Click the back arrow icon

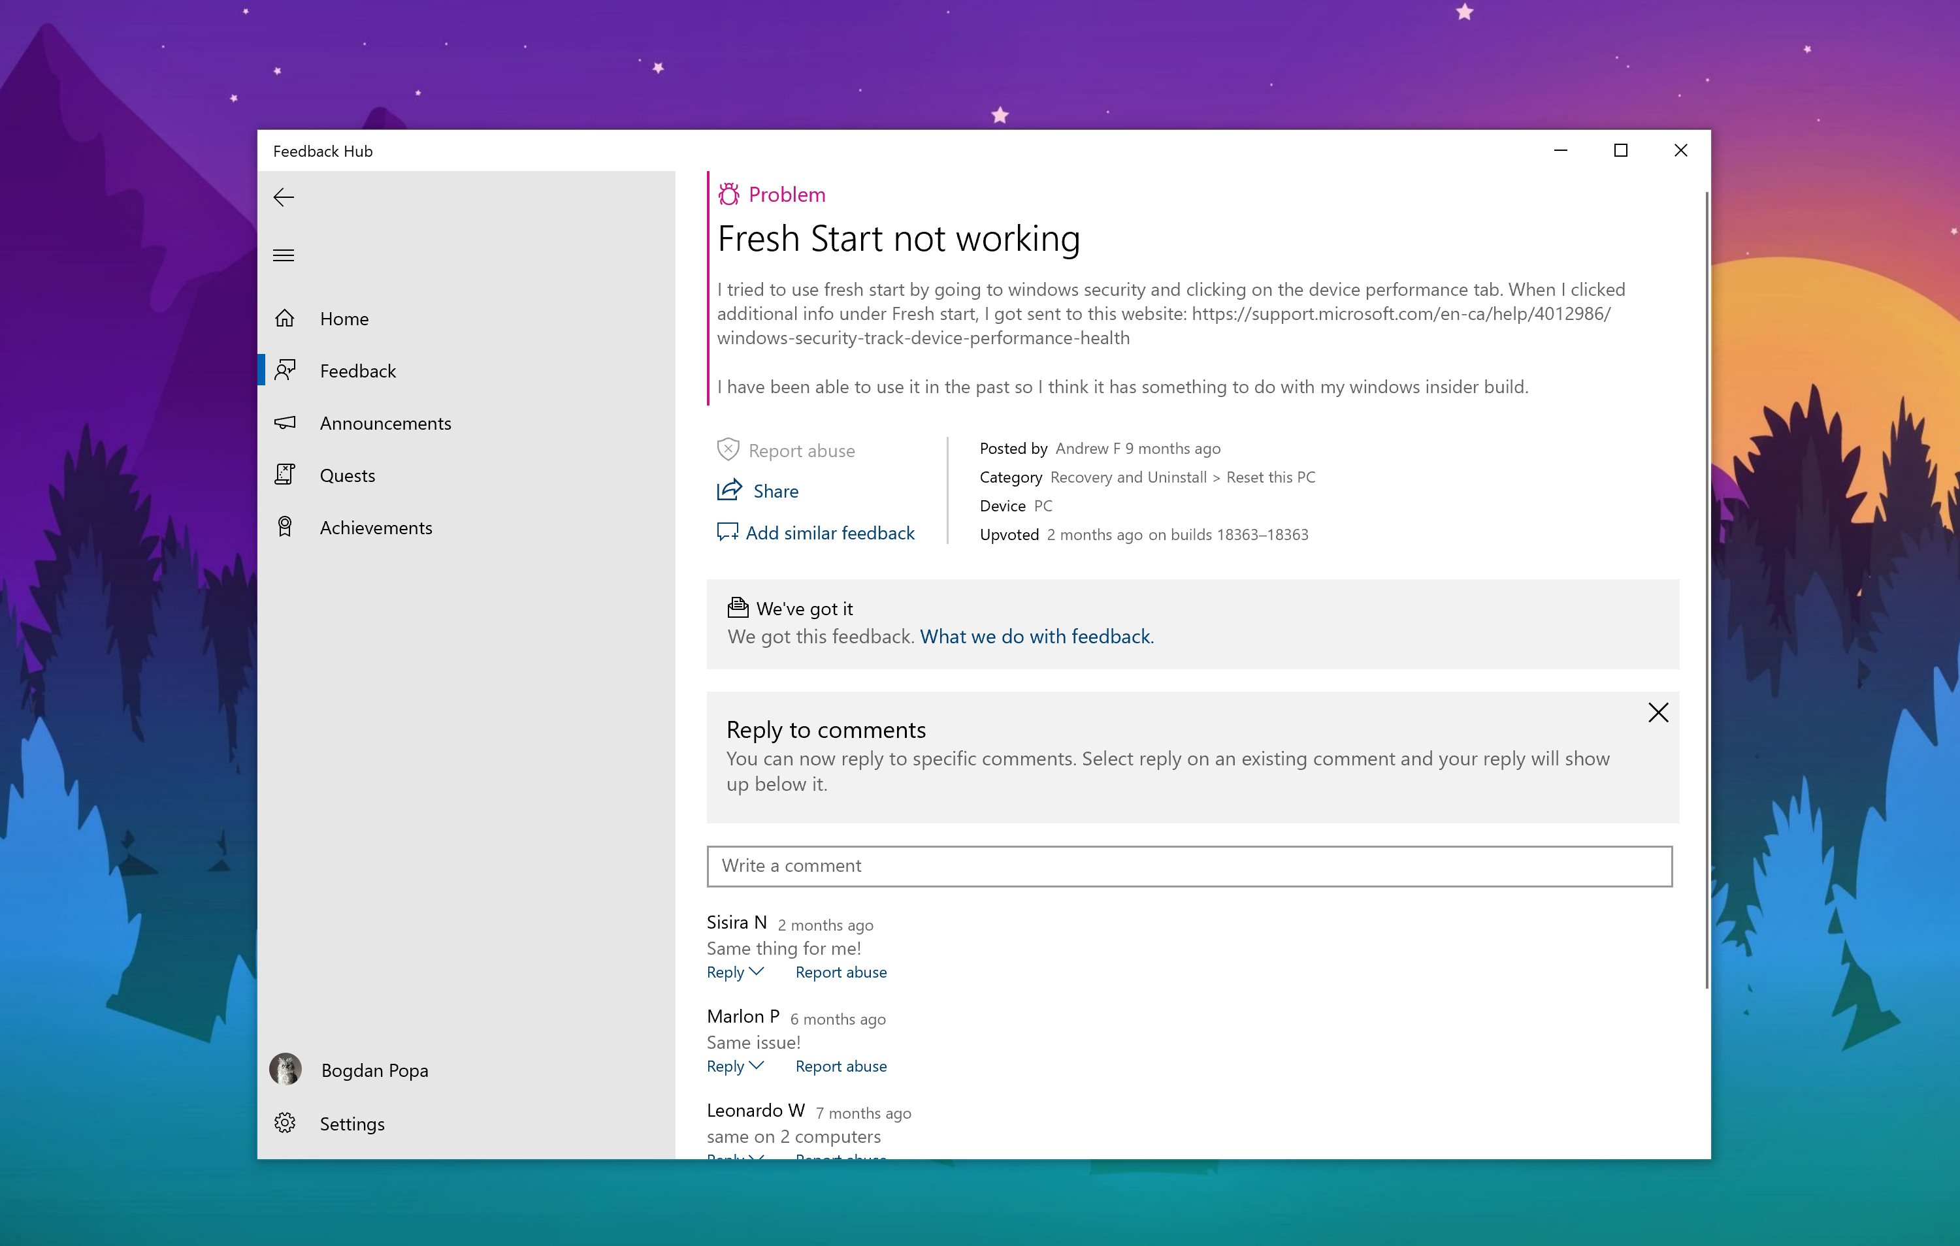point(284,198)
